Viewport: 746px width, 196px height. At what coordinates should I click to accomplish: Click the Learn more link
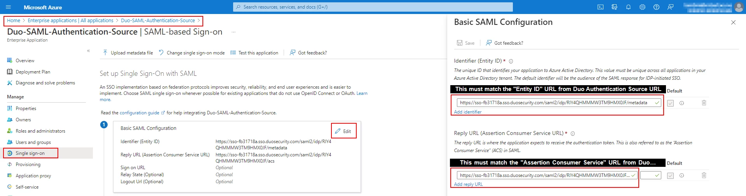point(362,93)
